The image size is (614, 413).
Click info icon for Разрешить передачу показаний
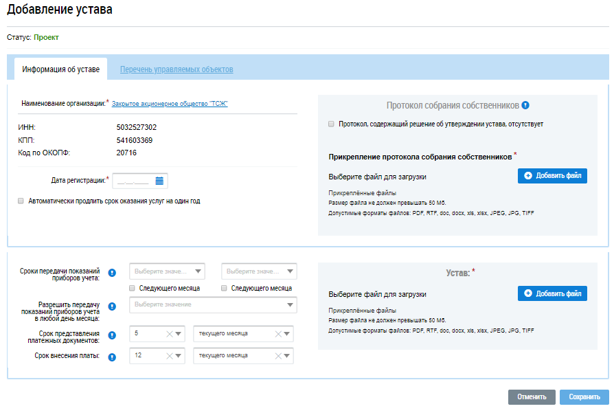(112, 306)
